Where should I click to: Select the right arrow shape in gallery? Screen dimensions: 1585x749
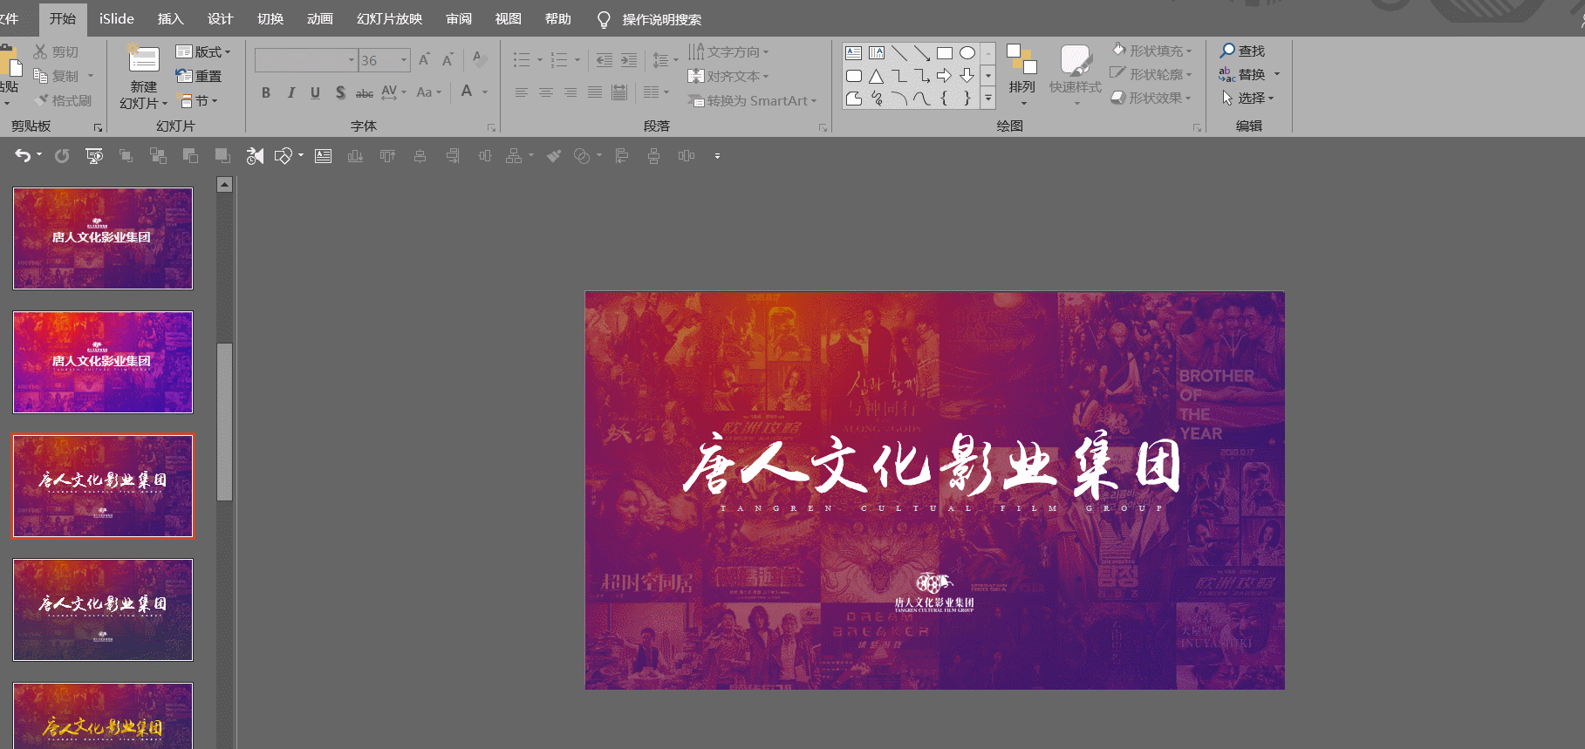click(x=945, y=76)
